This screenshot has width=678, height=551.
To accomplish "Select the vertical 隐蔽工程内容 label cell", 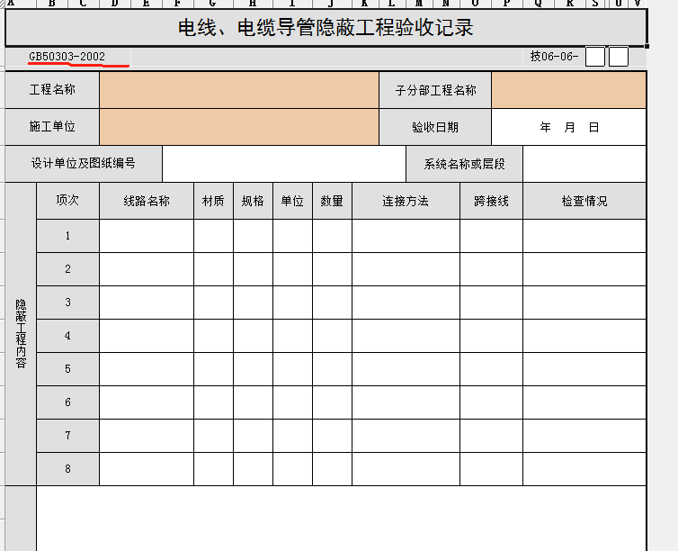I will (x=21, y=334).
